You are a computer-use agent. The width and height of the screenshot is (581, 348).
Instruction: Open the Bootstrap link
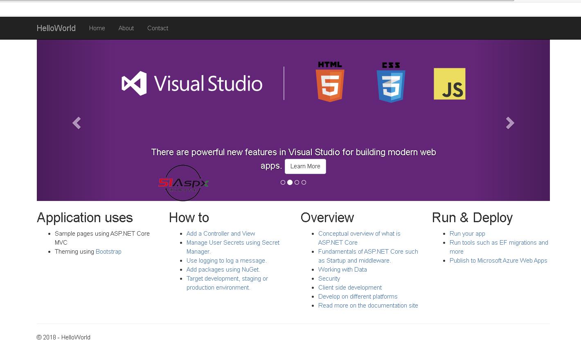(108, 252)
